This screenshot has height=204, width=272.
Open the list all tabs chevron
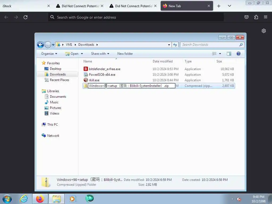[x=229, y=6]
